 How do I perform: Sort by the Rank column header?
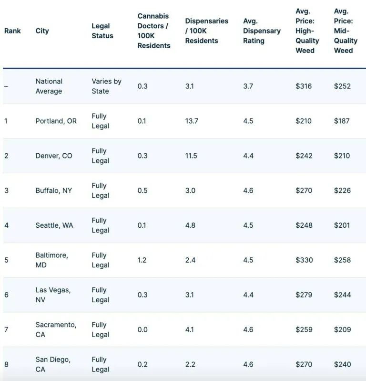click(x=12, y=31)
